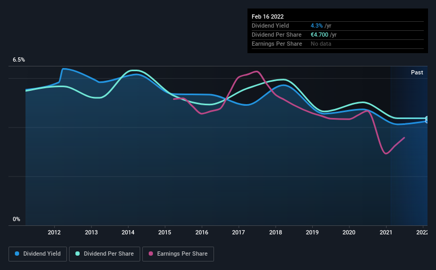436x270 pixels.
Task: Click the €4.700 dividend per share value
Action: point(319,35)
